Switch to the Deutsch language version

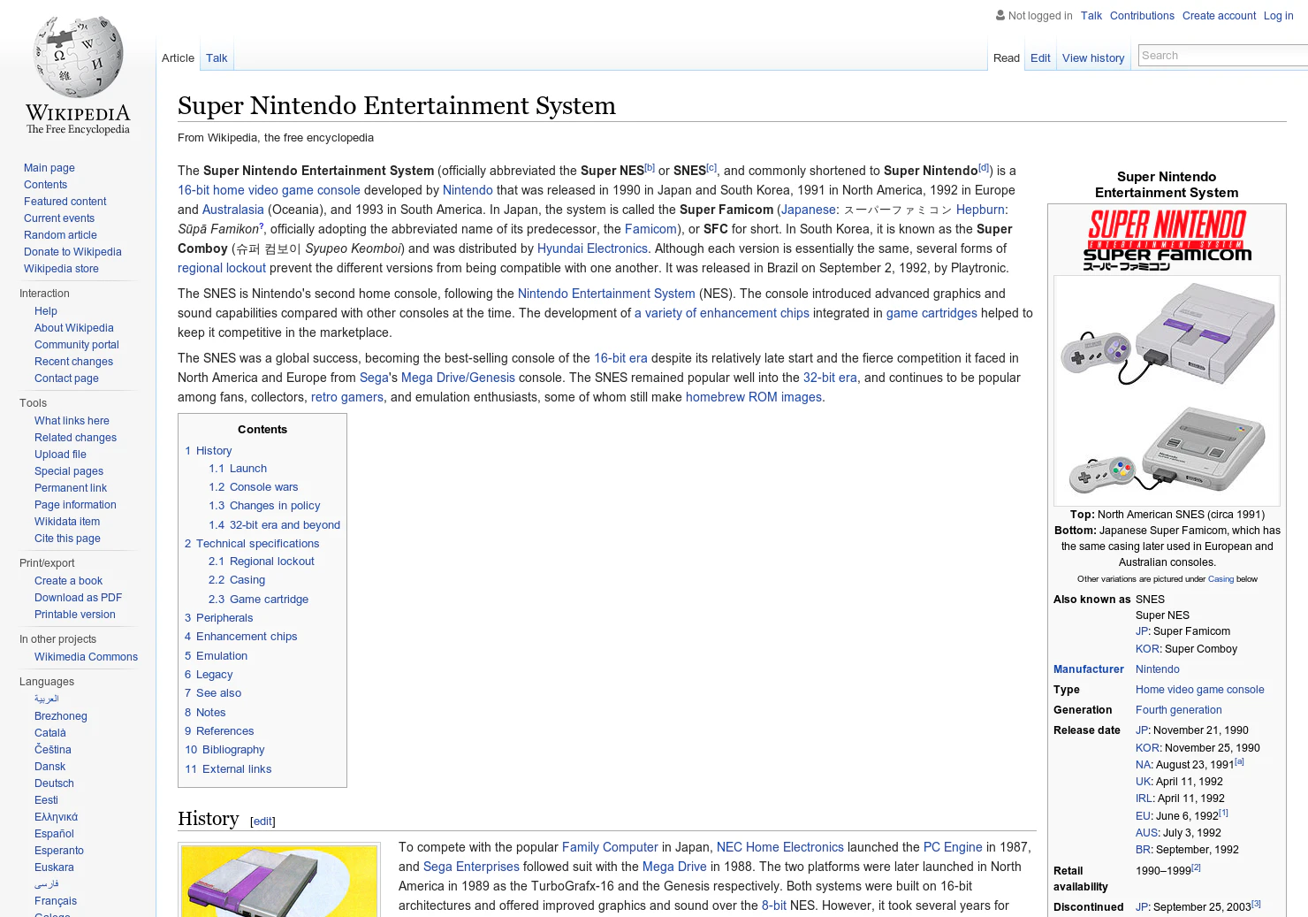[54, 783]
